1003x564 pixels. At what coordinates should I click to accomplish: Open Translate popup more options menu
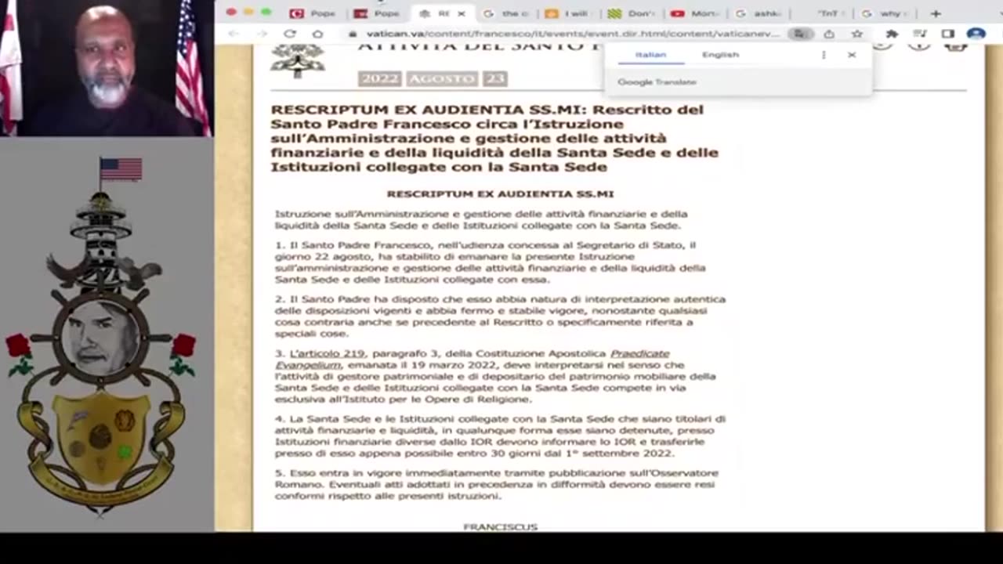point(824,55)
